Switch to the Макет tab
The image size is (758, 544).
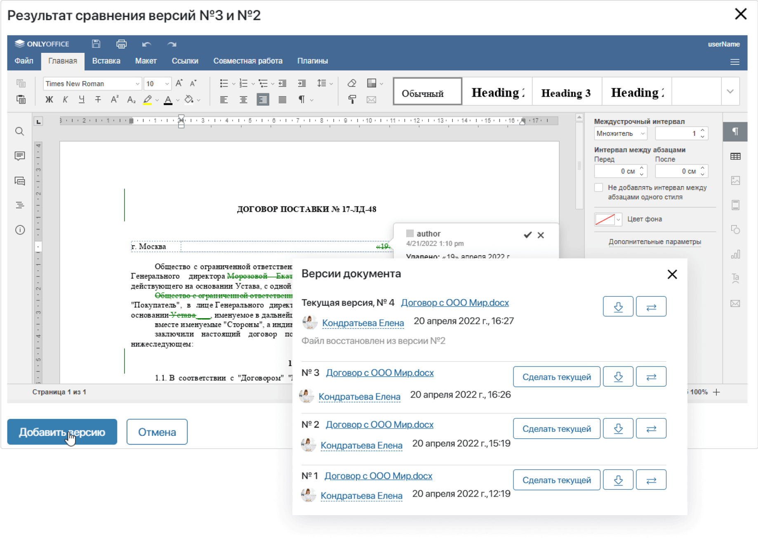click(146, 61)
